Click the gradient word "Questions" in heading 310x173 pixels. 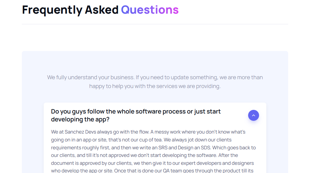coord(150,10)
